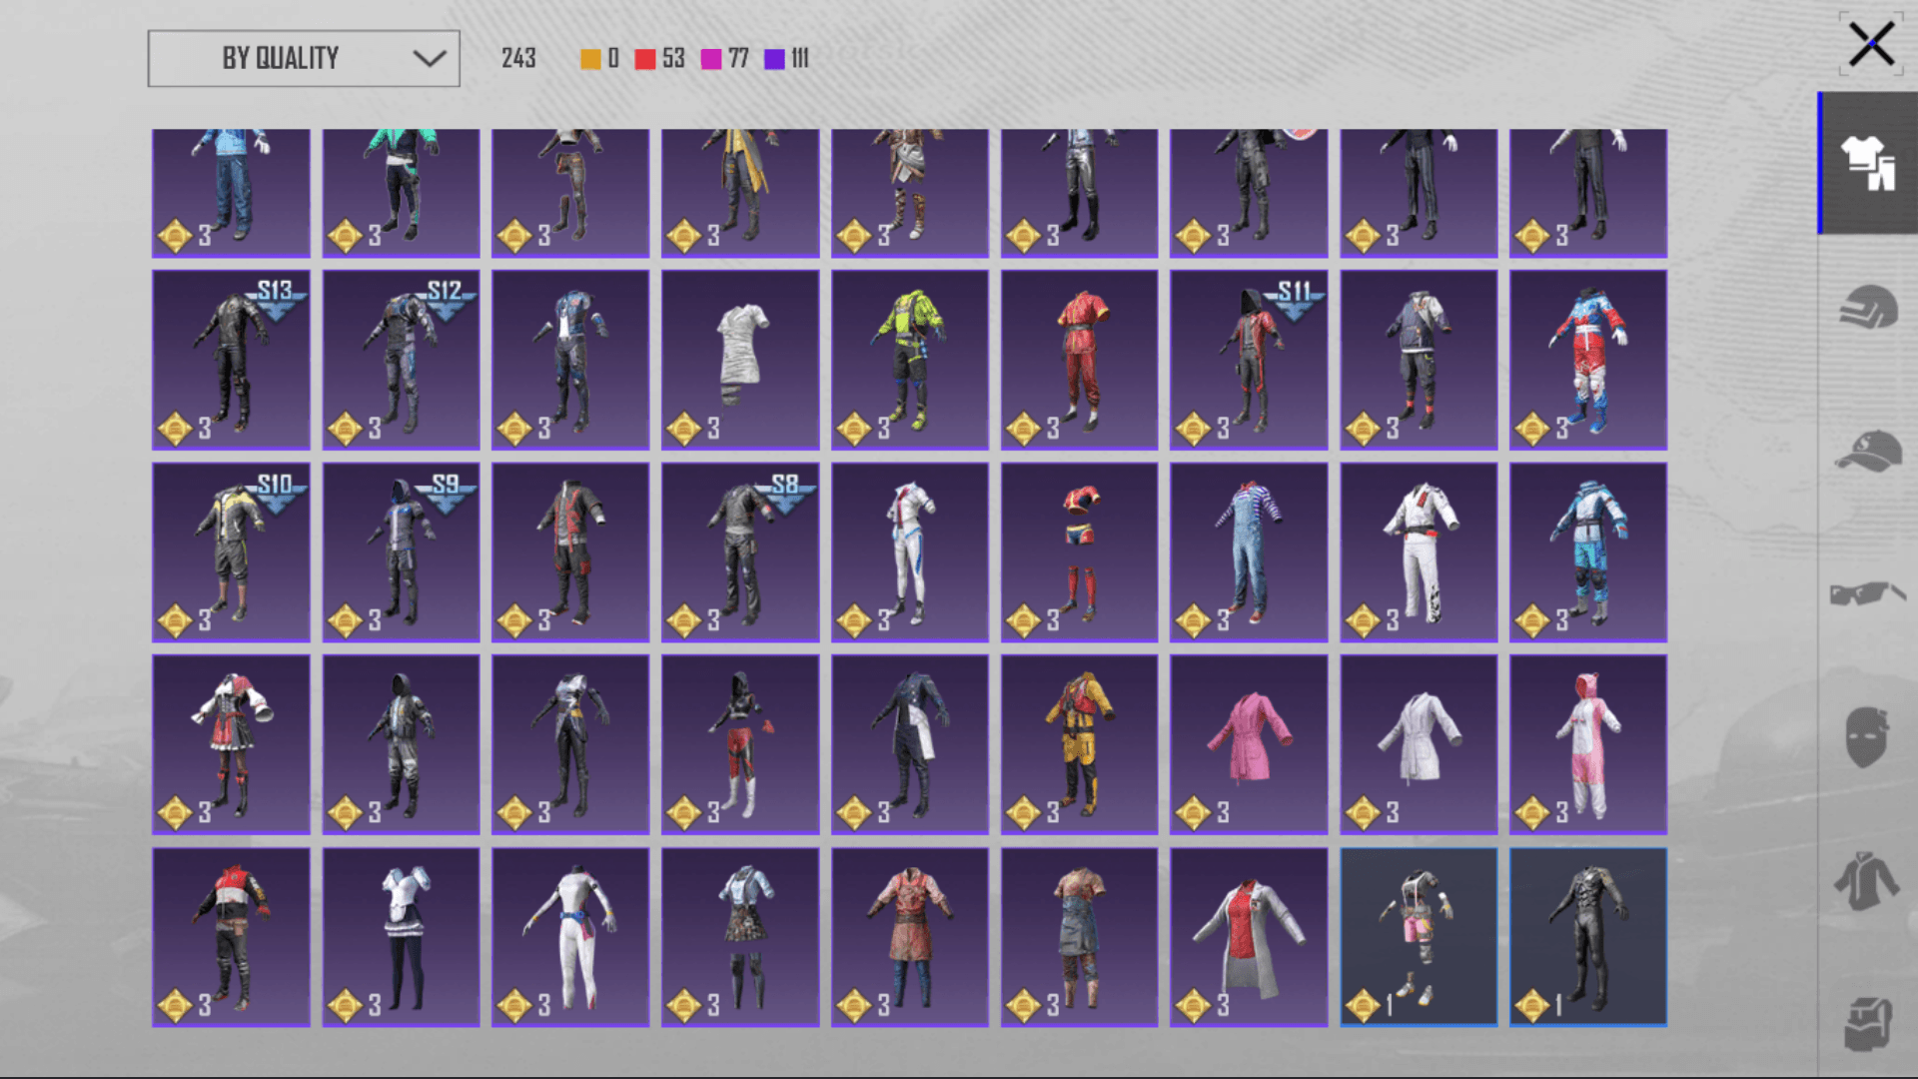Viewport: 1918px width, 1079px height.
Task: Click the pink quality swatch showing 77
Action: pos(711,59)
